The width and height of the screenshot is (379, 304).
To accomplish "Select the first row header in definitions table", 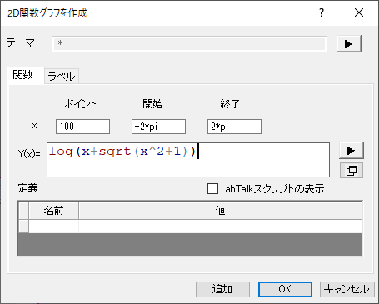I will [x=23, y=227].
